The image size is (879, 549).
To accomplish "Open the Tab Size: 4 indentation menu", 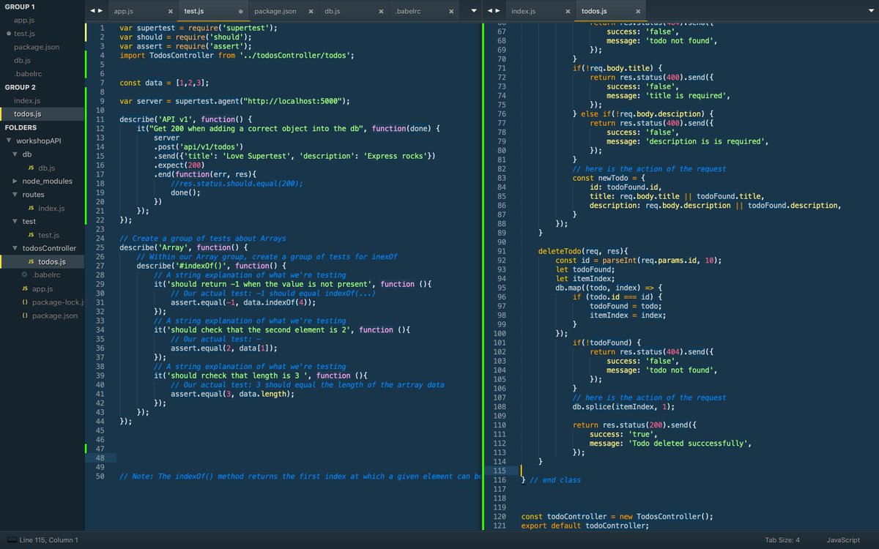I will 782,540.
